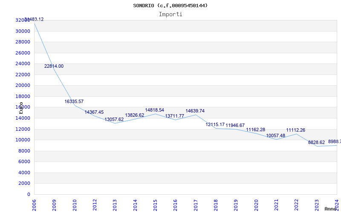Click the x-axis year 2012
Viewport: 341px width, 213px height.
[95, 205]
